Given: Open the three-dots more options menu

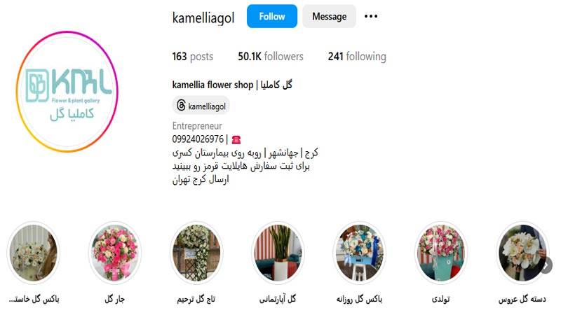Looking at the screenshot, I should 371,16.
